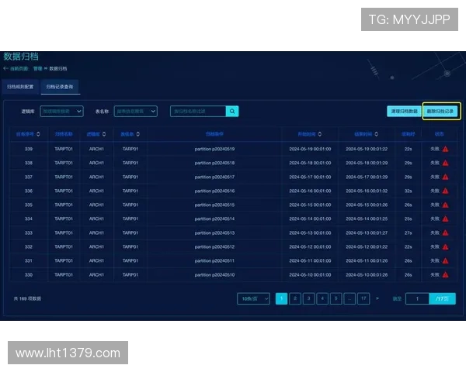Click the search magnifier icon button

(232, 112)
